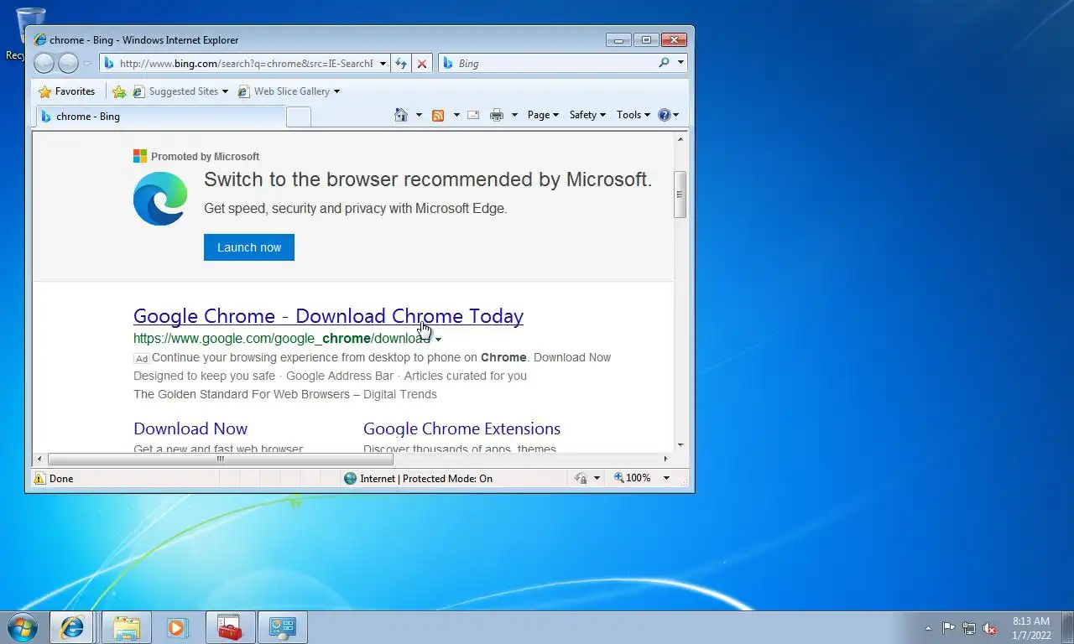Screen dimensions: 1074x644
Task: Expand the arrow beside the green URL
Action: point(438,340)
